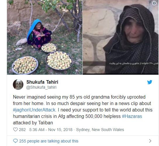Click the tweet text body
This screenshot has height=146, width=159.
[83, 110]
